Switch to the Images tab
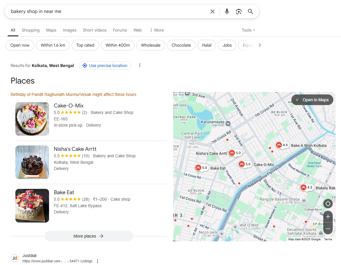 (70, 30)
